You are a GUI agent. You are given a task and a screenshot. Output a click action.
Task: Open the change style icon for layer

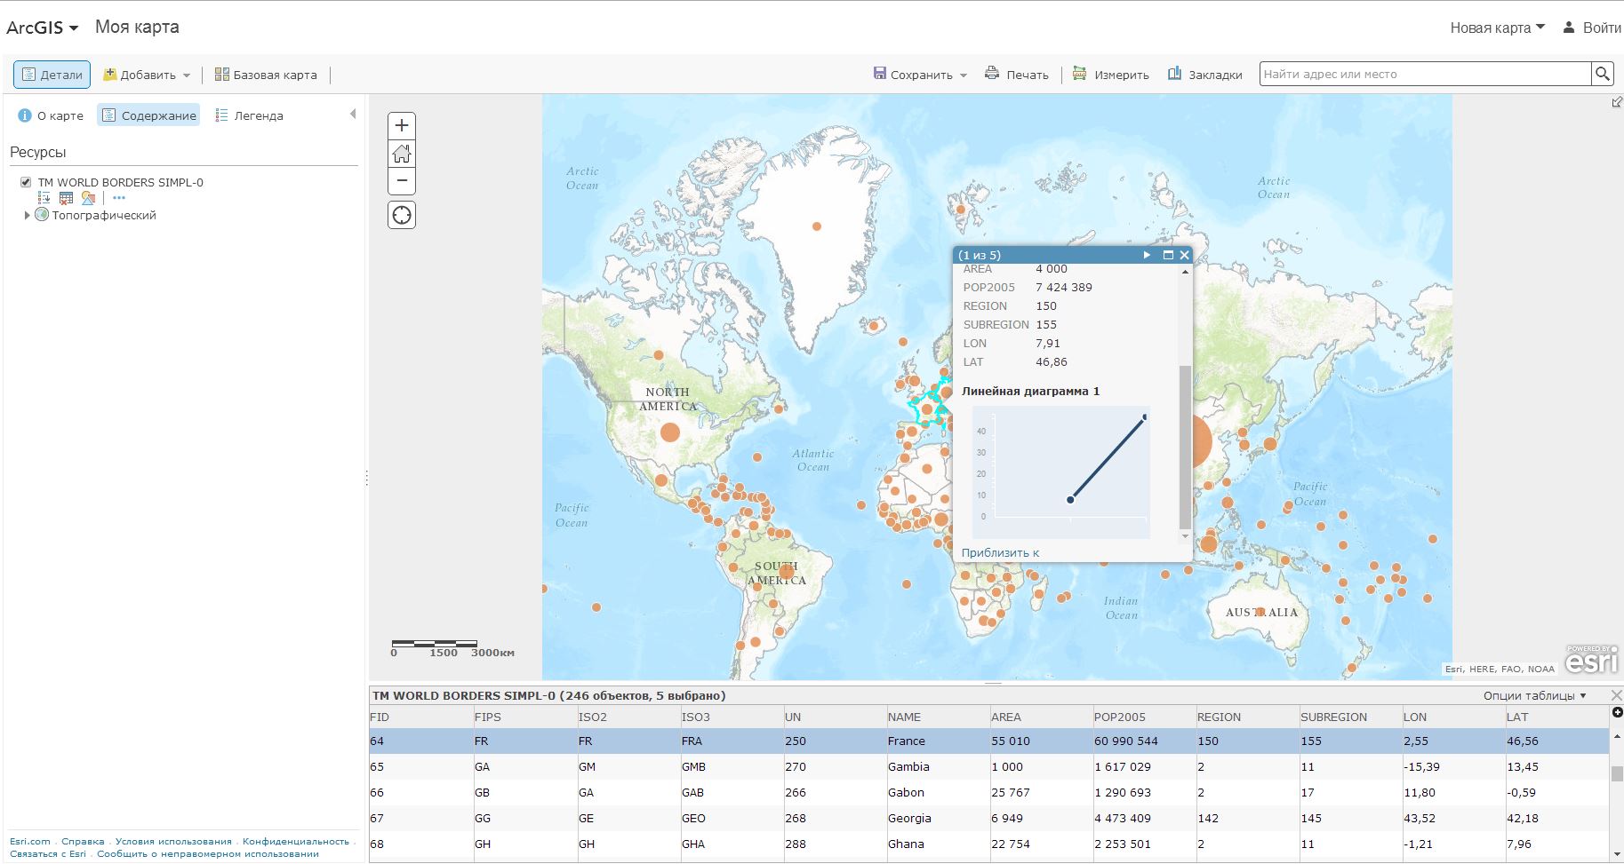click(x=88, y=198)
